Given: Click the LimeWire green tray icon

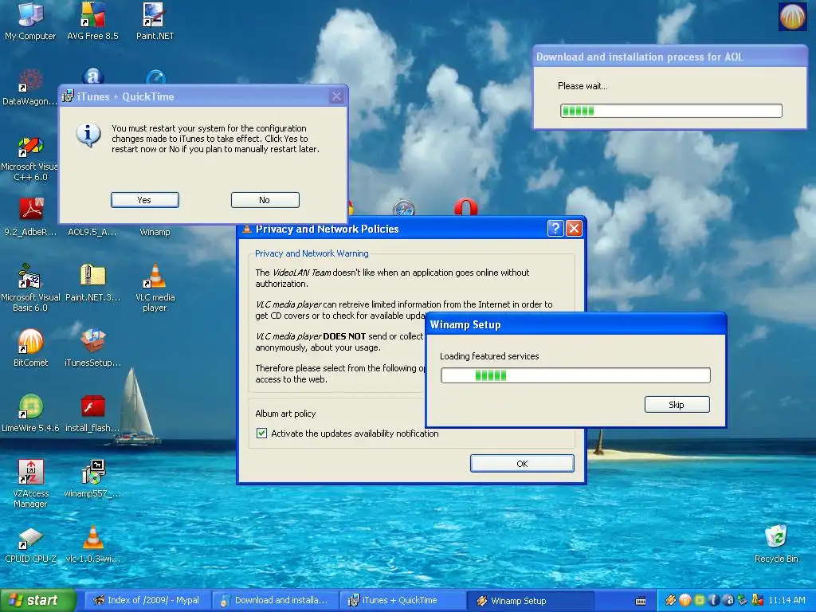Looking at the screenshot, I should point(700,601).
